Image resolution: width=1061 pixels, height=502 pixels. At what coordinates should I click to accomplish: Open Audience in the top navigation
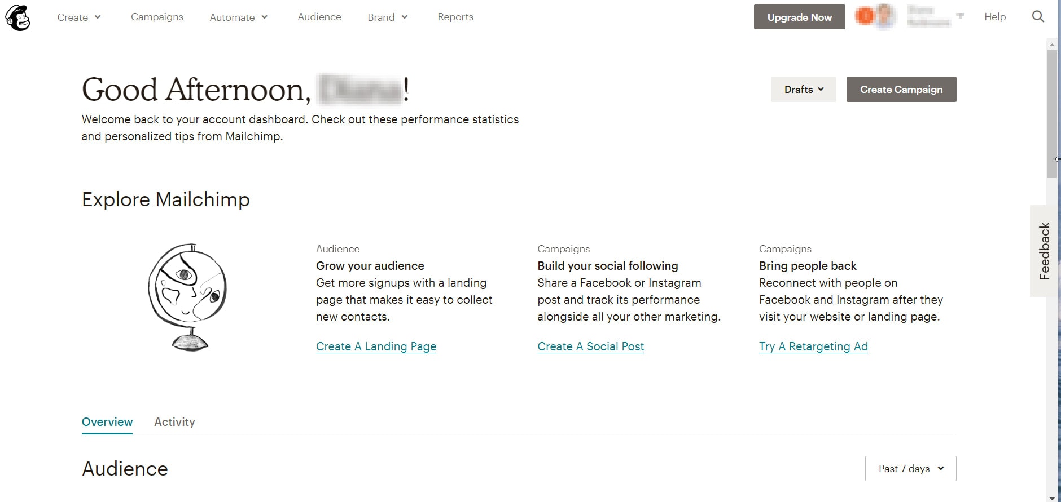coord(319,17)
